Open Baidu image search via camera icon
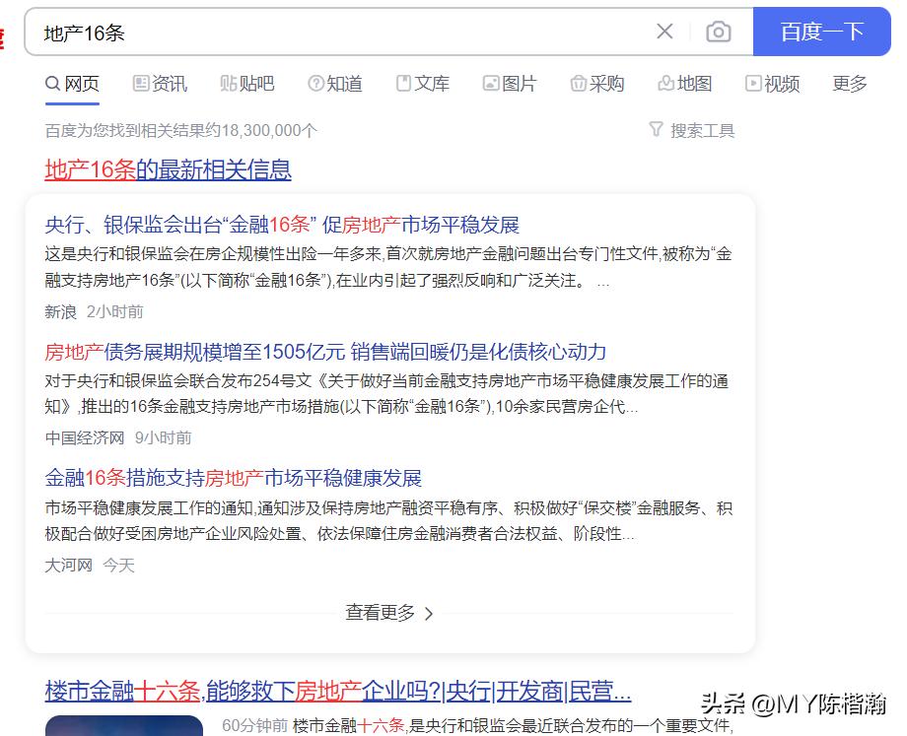This screenshot has height=736, width=907. pyautogui.click(x=719, y=32)
